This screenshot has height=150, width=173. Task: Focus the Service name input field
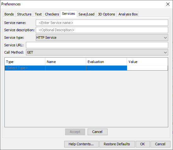102,23
